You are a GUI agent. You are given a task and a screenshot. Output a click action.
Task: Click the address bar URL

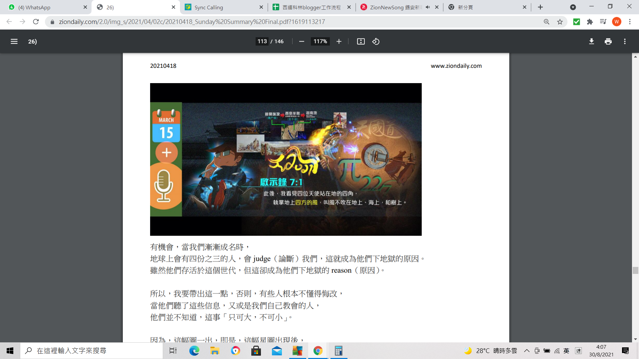[192, 22]
